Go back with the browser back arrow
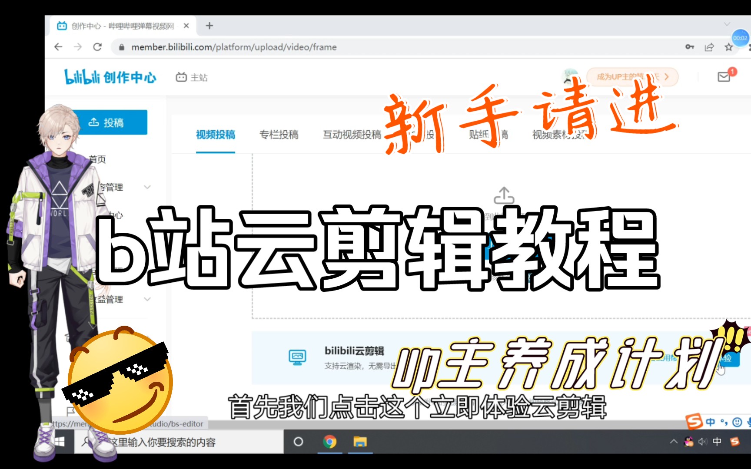 pos(58,47)
